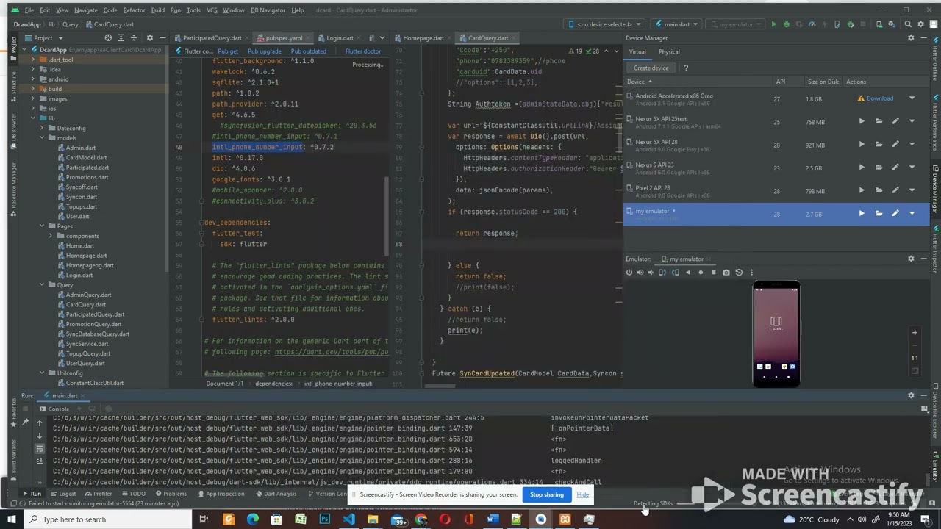Click emulator back navigation triangle
The width and height of the screenshot is (941, 529).
tap(688, 273)
